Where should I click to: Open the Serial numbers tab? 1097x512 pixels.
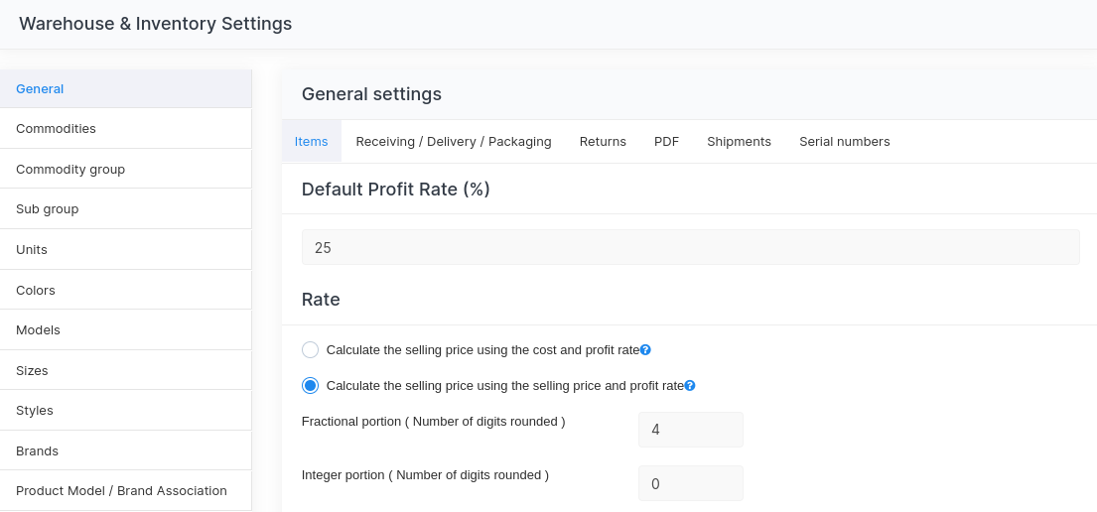point(844,142)
